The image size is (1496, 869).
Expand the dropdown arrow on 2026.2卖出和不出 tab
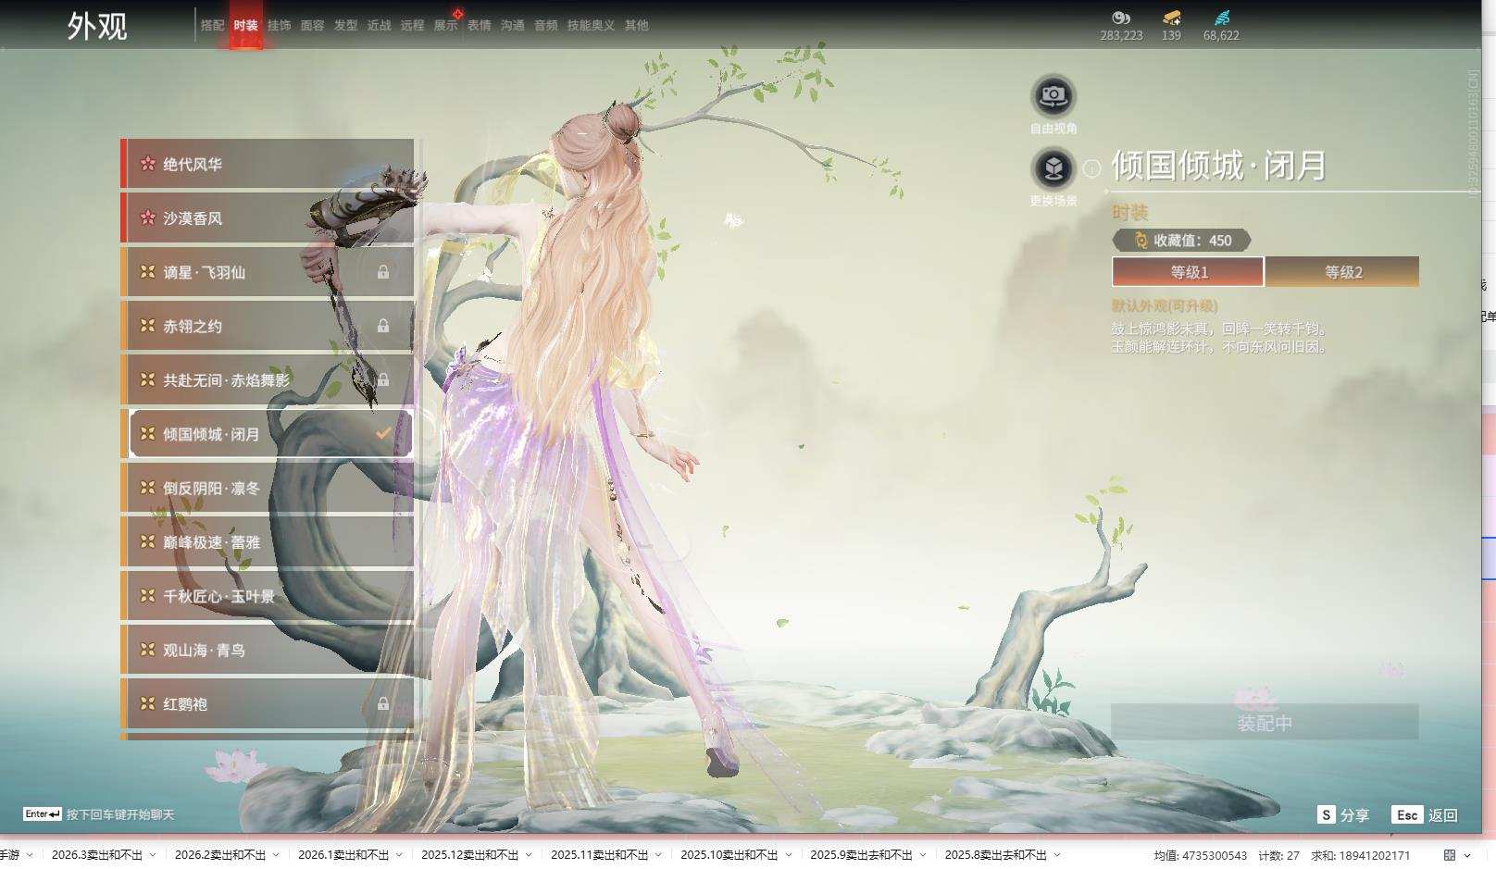click(x=276, y=855)
